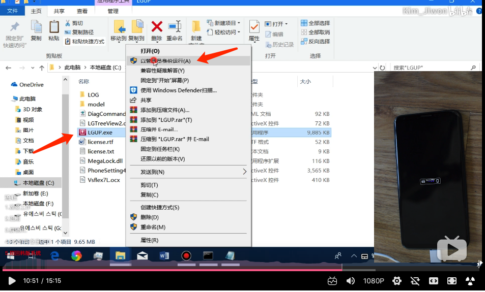Select MegaLock.dll in the file list
485x292 pixels.
105,161
